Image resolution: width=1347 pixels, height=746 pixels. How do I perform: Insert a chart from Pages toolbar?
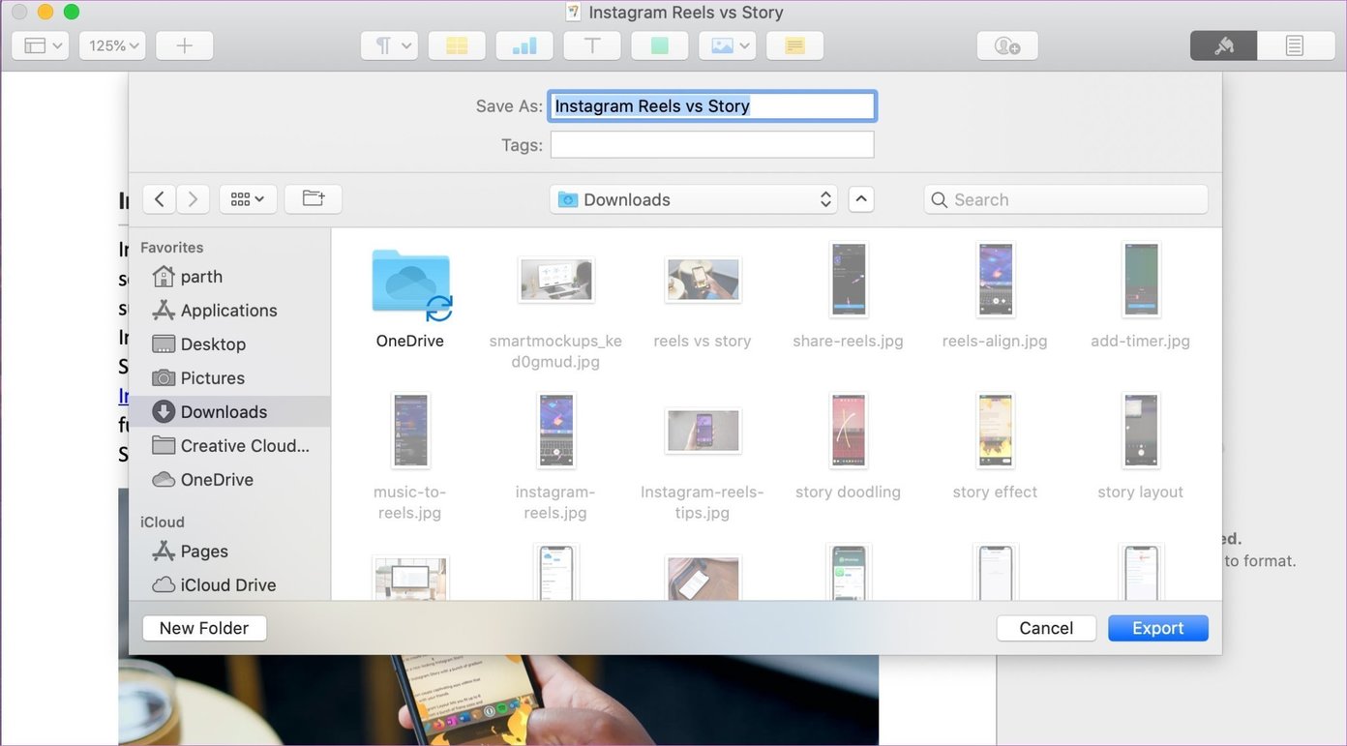[x=524, y=45]
